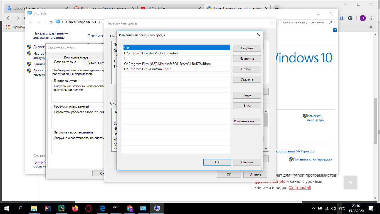Open Панель управления домашняя страница link
Screen dimensions: 380x214
tap(51, 35)
